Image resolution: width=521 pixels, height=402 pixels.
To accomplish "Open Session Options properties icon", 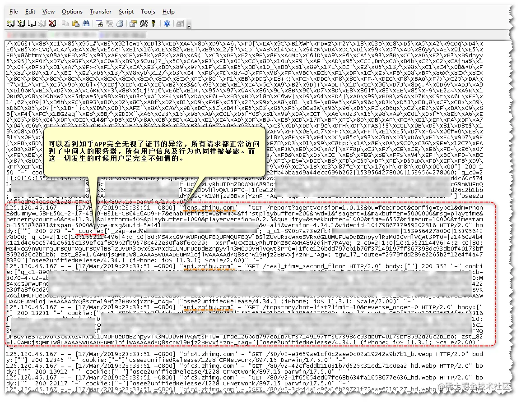I will 133,23.
